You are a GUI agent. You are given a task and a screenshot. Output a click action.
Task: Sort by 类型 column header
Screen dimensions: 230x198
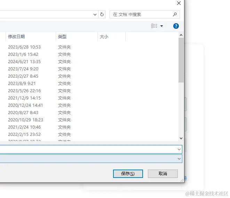point(62,36)
